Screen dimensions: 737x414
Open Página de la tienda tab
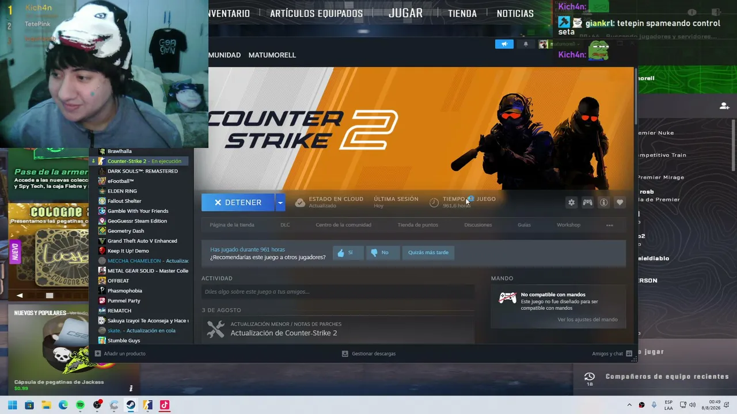coord(232,225)
